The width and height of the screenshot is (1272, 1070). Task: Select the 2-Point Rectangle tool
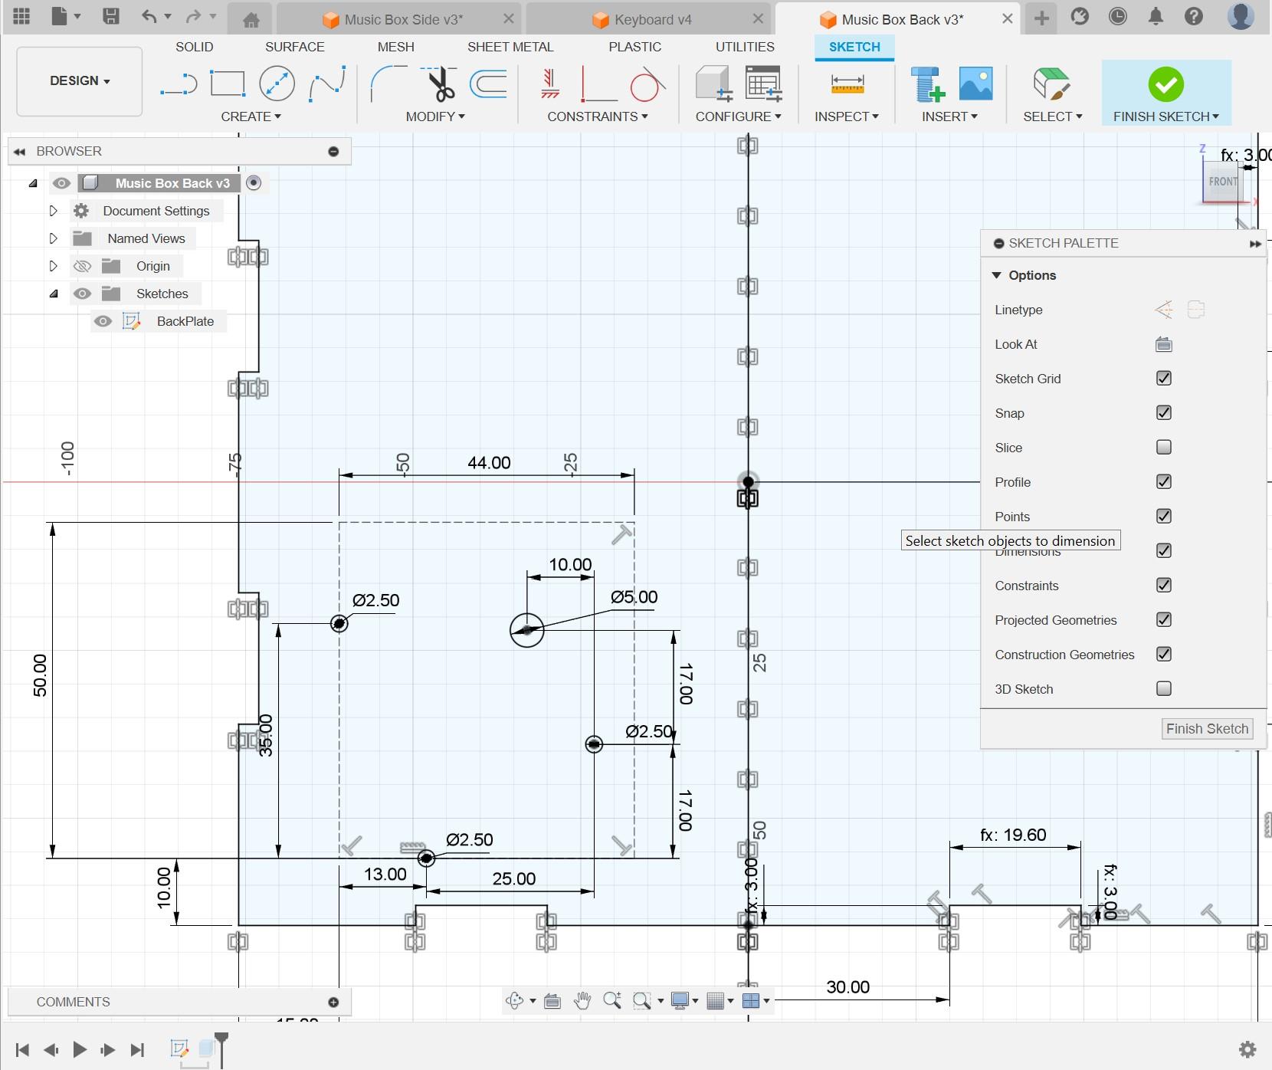pos(228,84)
